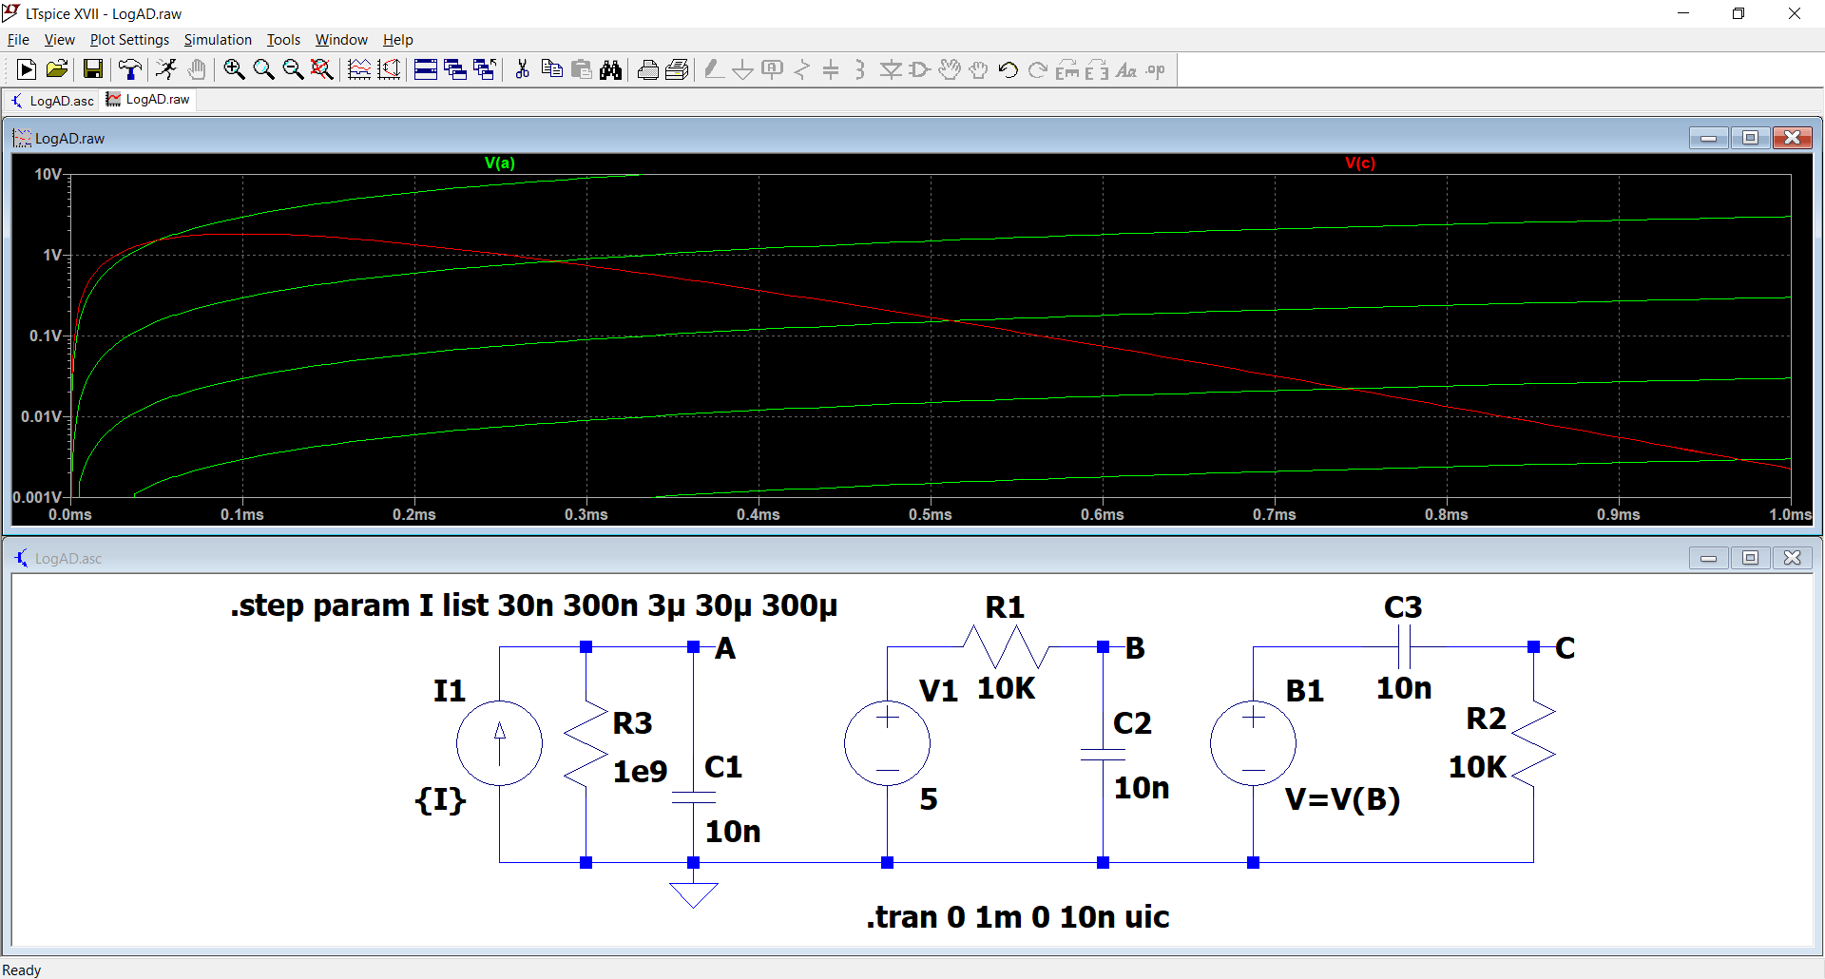
Task: Click the Open file folder icon
Action: (x=57, y=69)
